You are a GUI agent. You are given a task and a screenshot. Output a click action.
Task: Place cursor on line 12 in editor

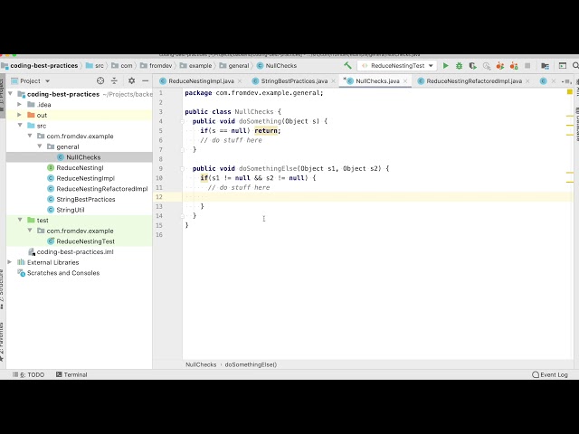(376, 197)
